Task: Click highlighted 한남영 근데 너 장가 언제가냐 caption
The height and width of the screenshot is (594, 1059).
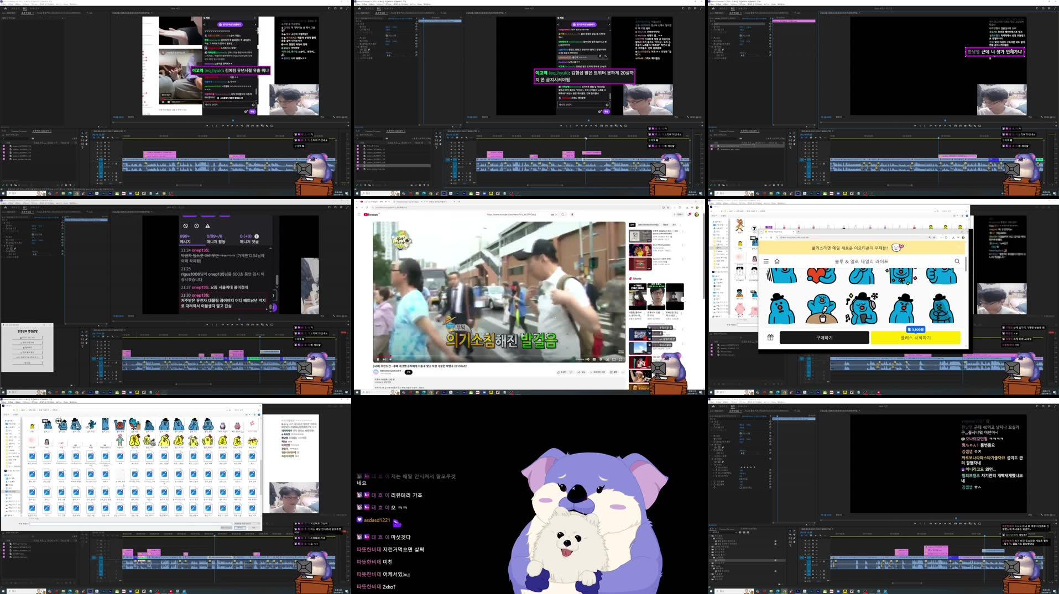Action: (995, 52)
